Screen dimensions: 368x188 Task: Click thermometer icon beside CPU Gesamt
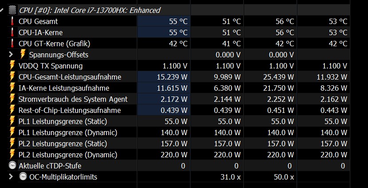point(12,21)
